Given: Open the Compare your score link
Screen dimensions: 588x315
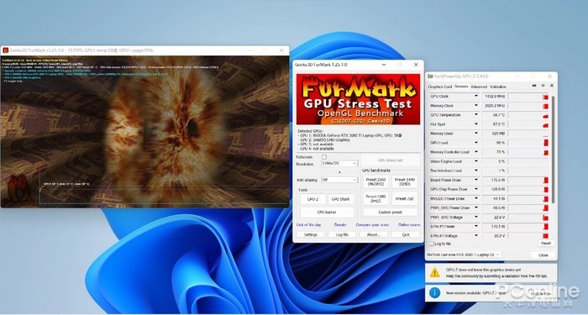Looking at the screenshot, I should (372, 225).
